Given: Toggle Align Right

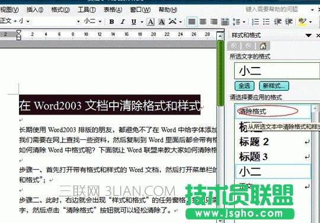Looking at the screenshot, I should click(x=214, y=21).
